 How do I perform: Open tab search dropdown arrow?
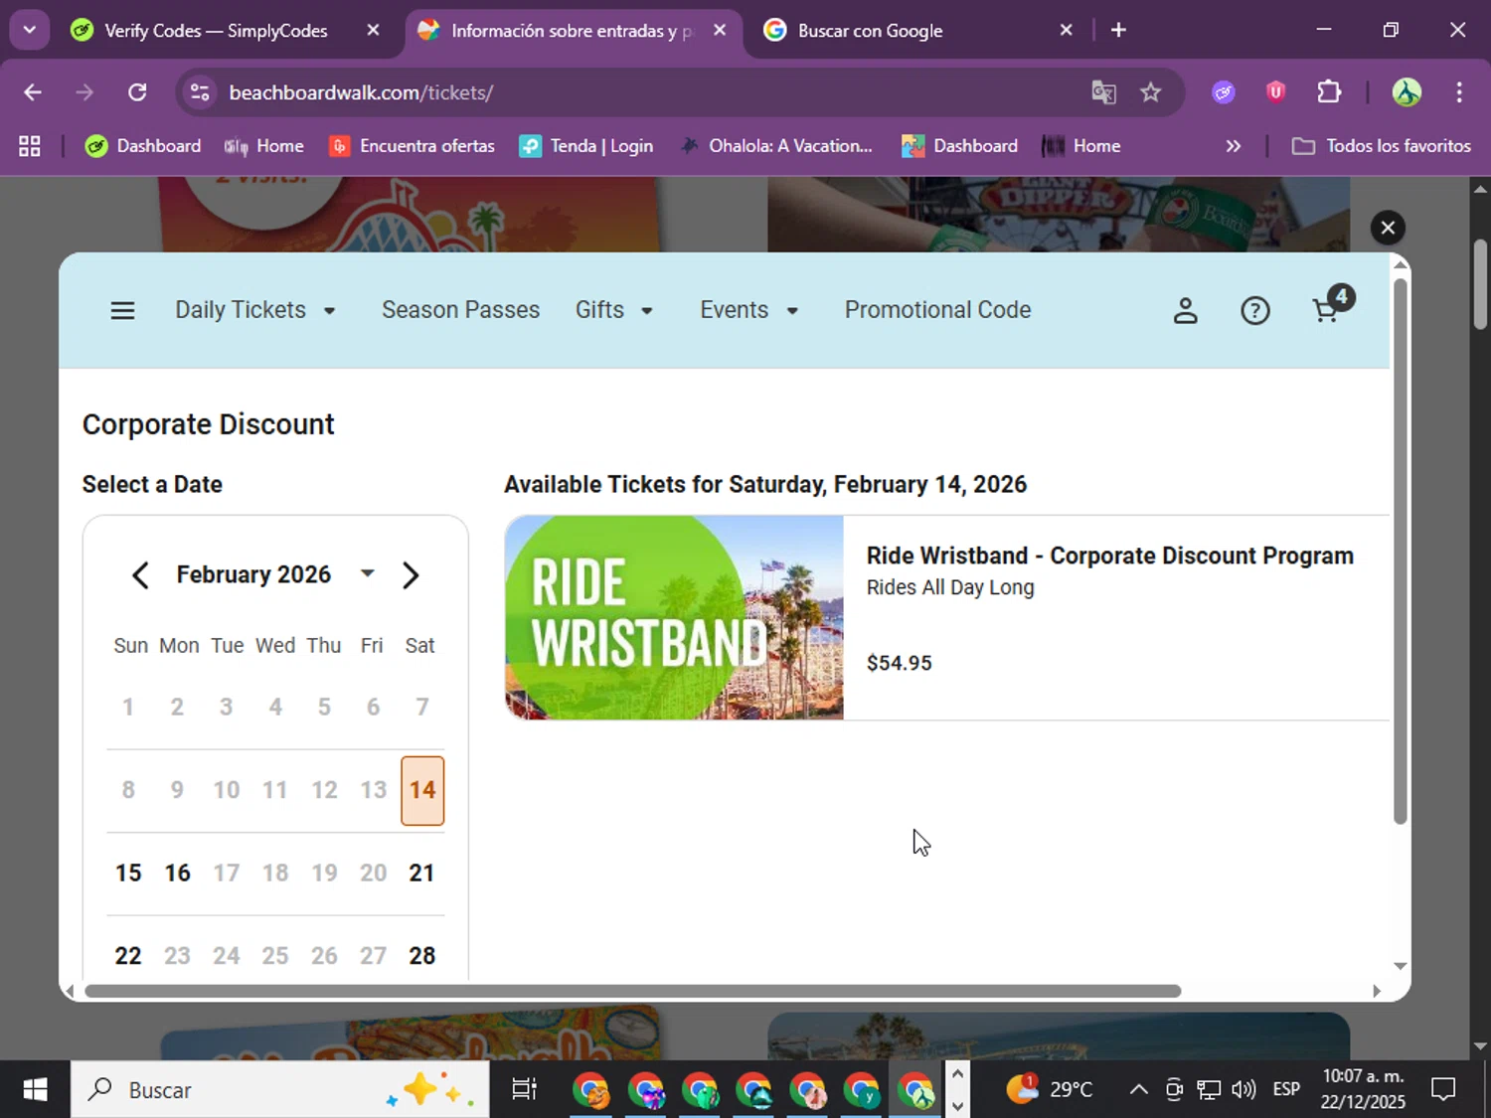click(30, 30)
